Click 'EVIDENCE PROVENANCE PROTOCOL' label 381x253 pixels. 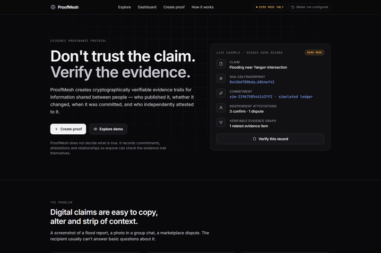[x=78, y=41]
